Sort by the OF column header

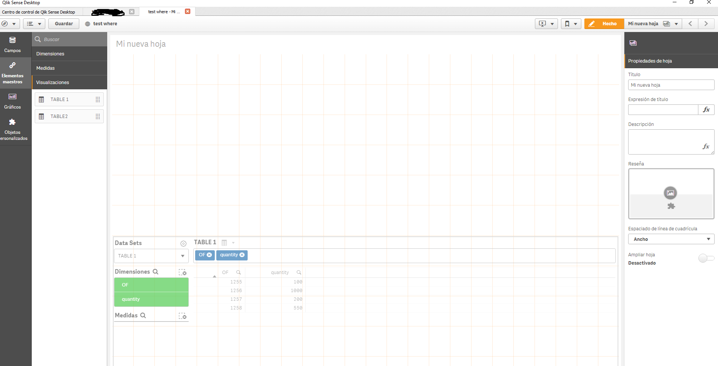tap(225, 273)
